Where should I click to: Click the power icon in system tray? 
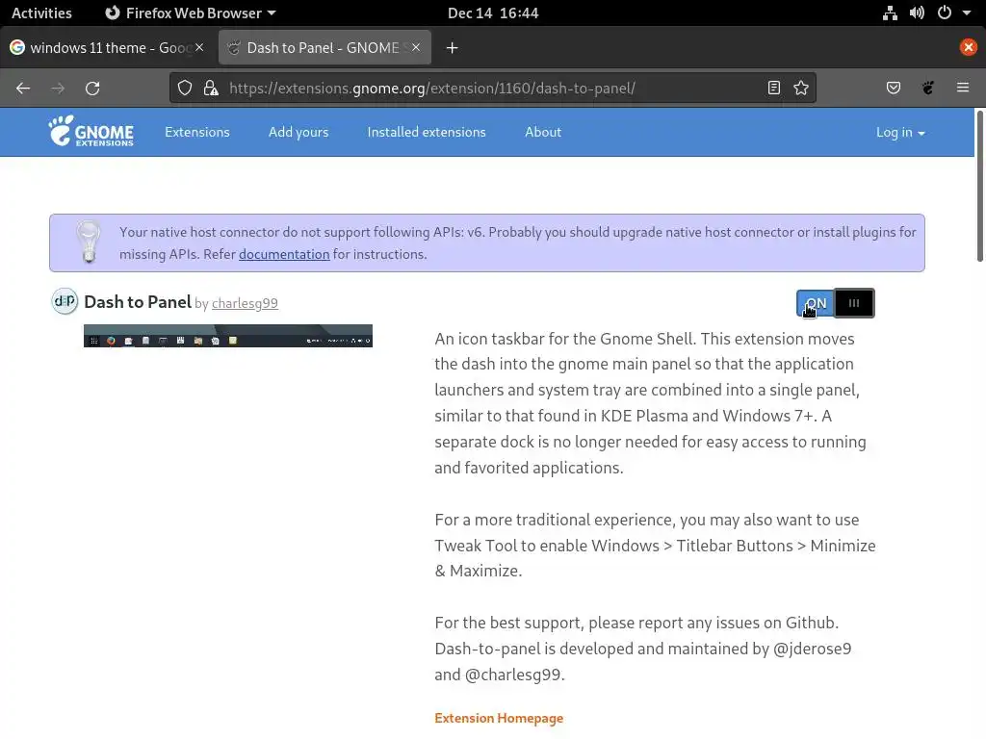pyautogui.click(x=944, y=13)
